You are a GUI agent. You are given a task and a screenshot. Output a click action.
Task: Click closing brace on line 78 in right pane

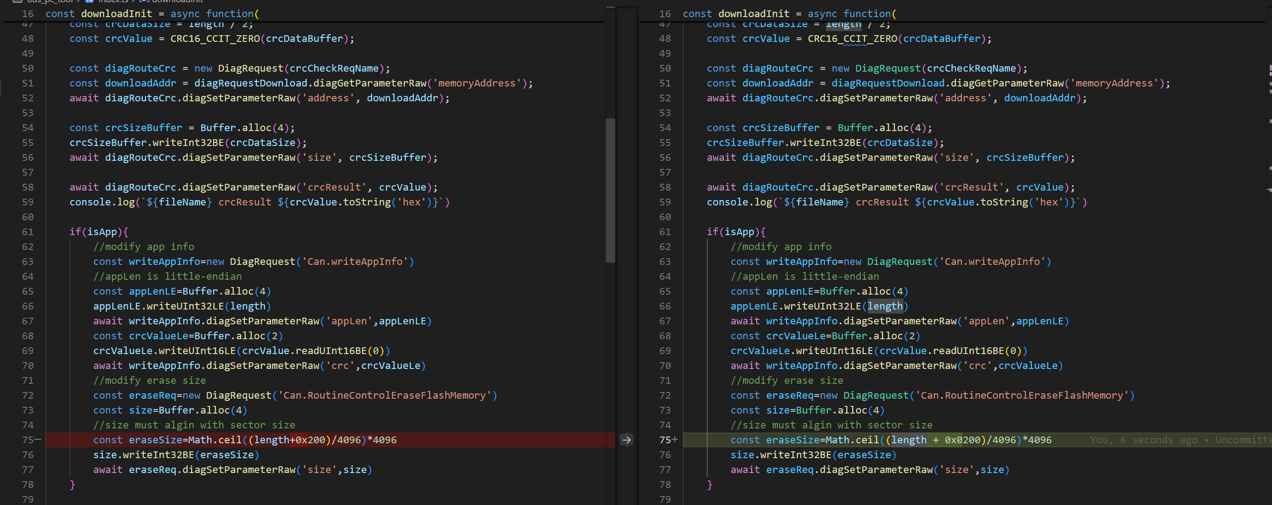pyautogui.click(x=710, y=485)
